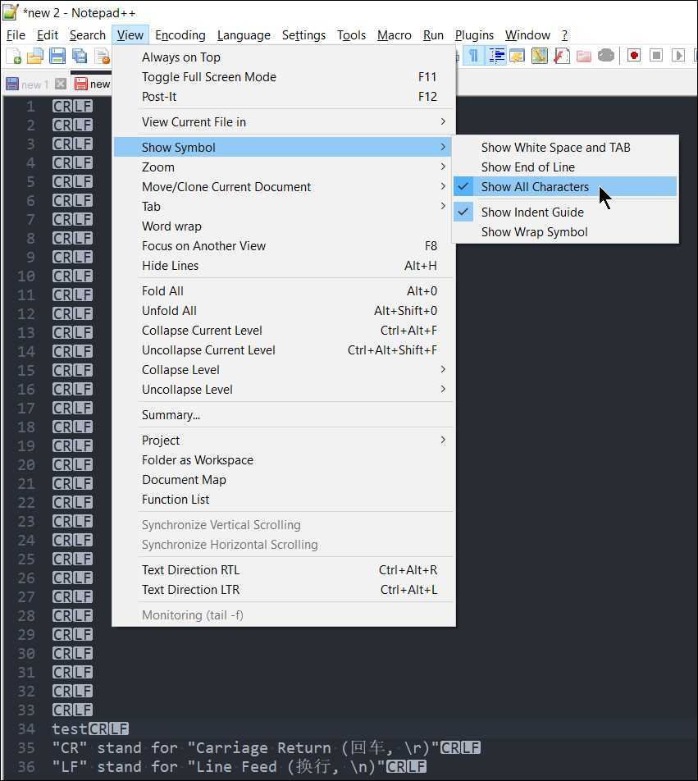Enable Show White Space and TAB

coord(565,148)
